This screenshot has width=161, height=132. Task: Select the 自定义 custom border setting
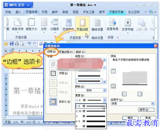click(x=53, y=102)
